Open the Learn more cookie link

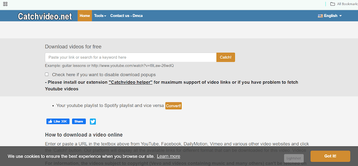pyautogui.click(x=169, y=157)
